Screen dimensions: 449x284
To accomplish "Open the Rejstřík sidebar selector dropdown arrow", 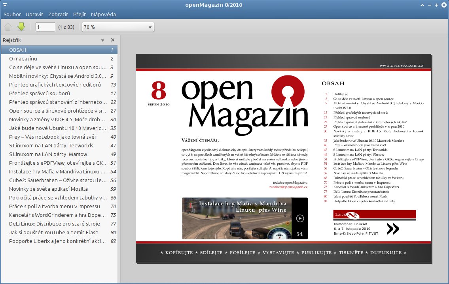I will [x=102, y=40].
